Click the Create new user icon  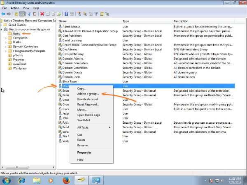[x=79, y=14]
